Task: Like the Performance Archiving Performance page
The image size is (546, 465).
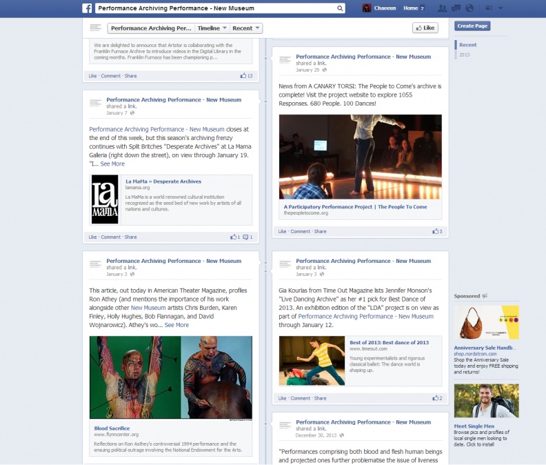Action: [425, 28]
